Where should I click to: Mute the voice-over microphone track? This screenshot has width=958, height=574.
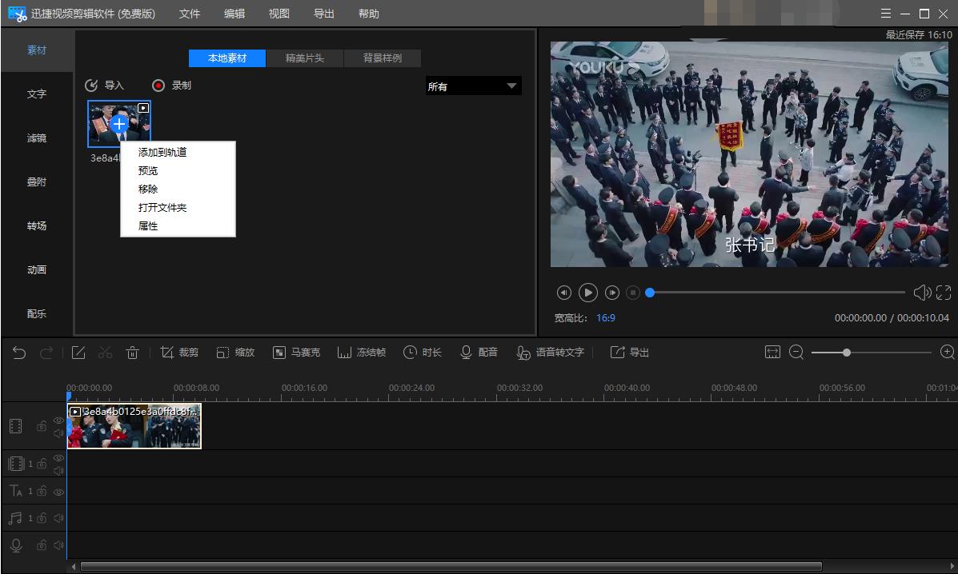(58, 545)
